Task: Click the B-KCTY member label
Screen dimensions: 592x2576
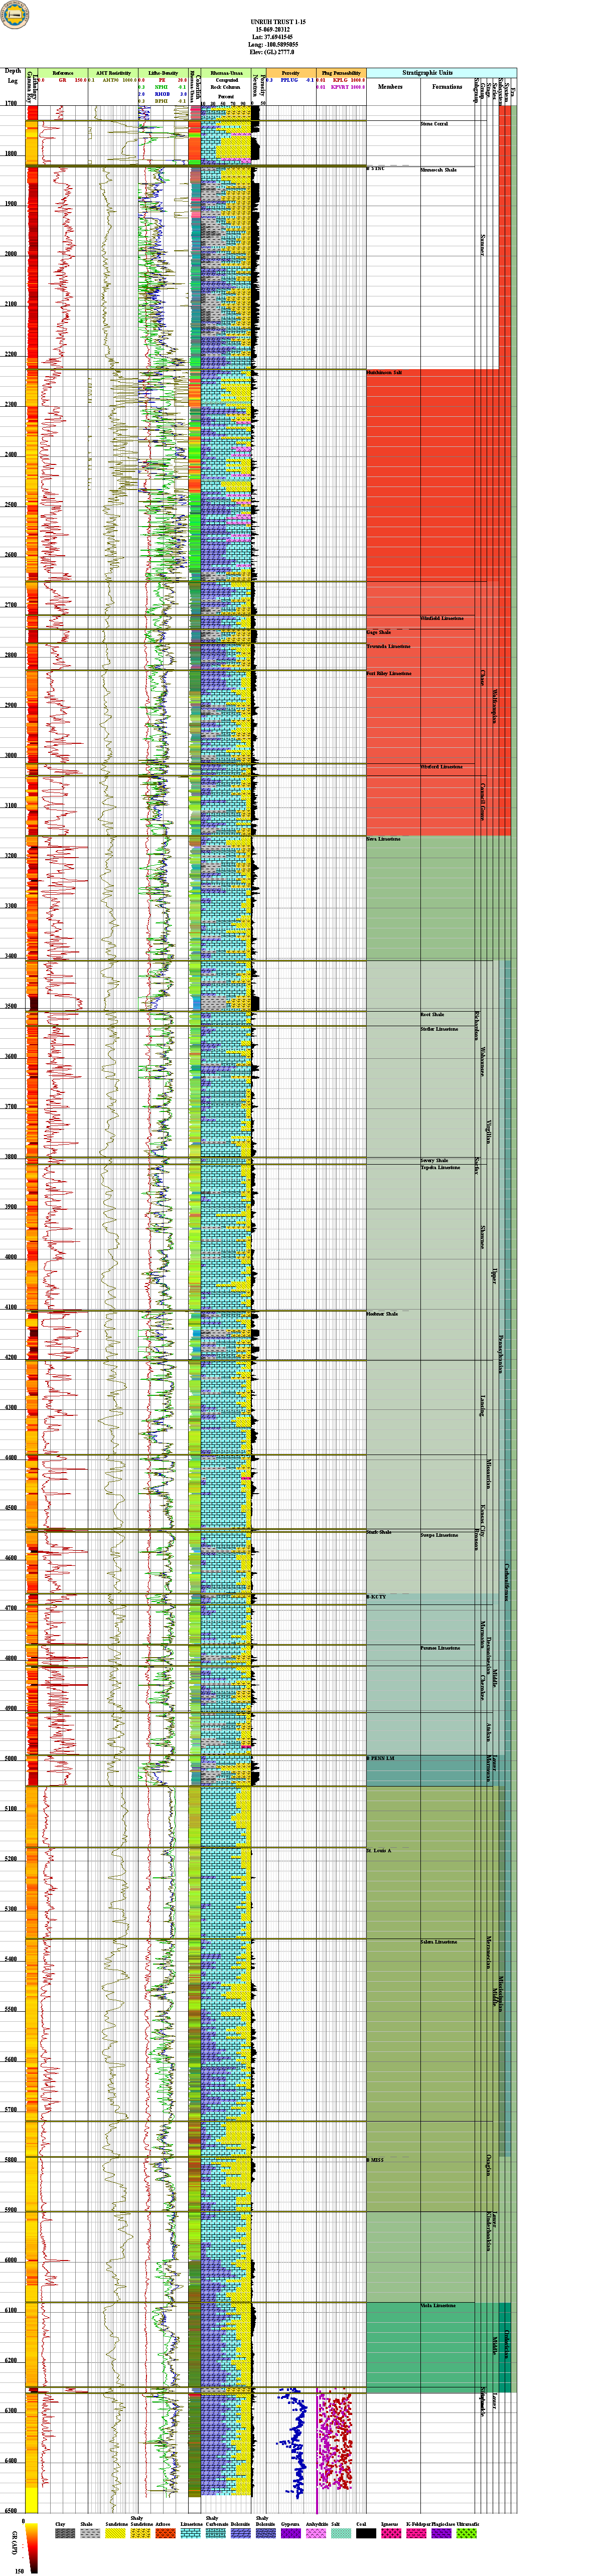Action: 376,1597
